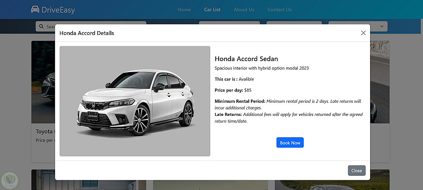Dismiss the dialog with the X icon
423x190 pixels.
(363, 33)
